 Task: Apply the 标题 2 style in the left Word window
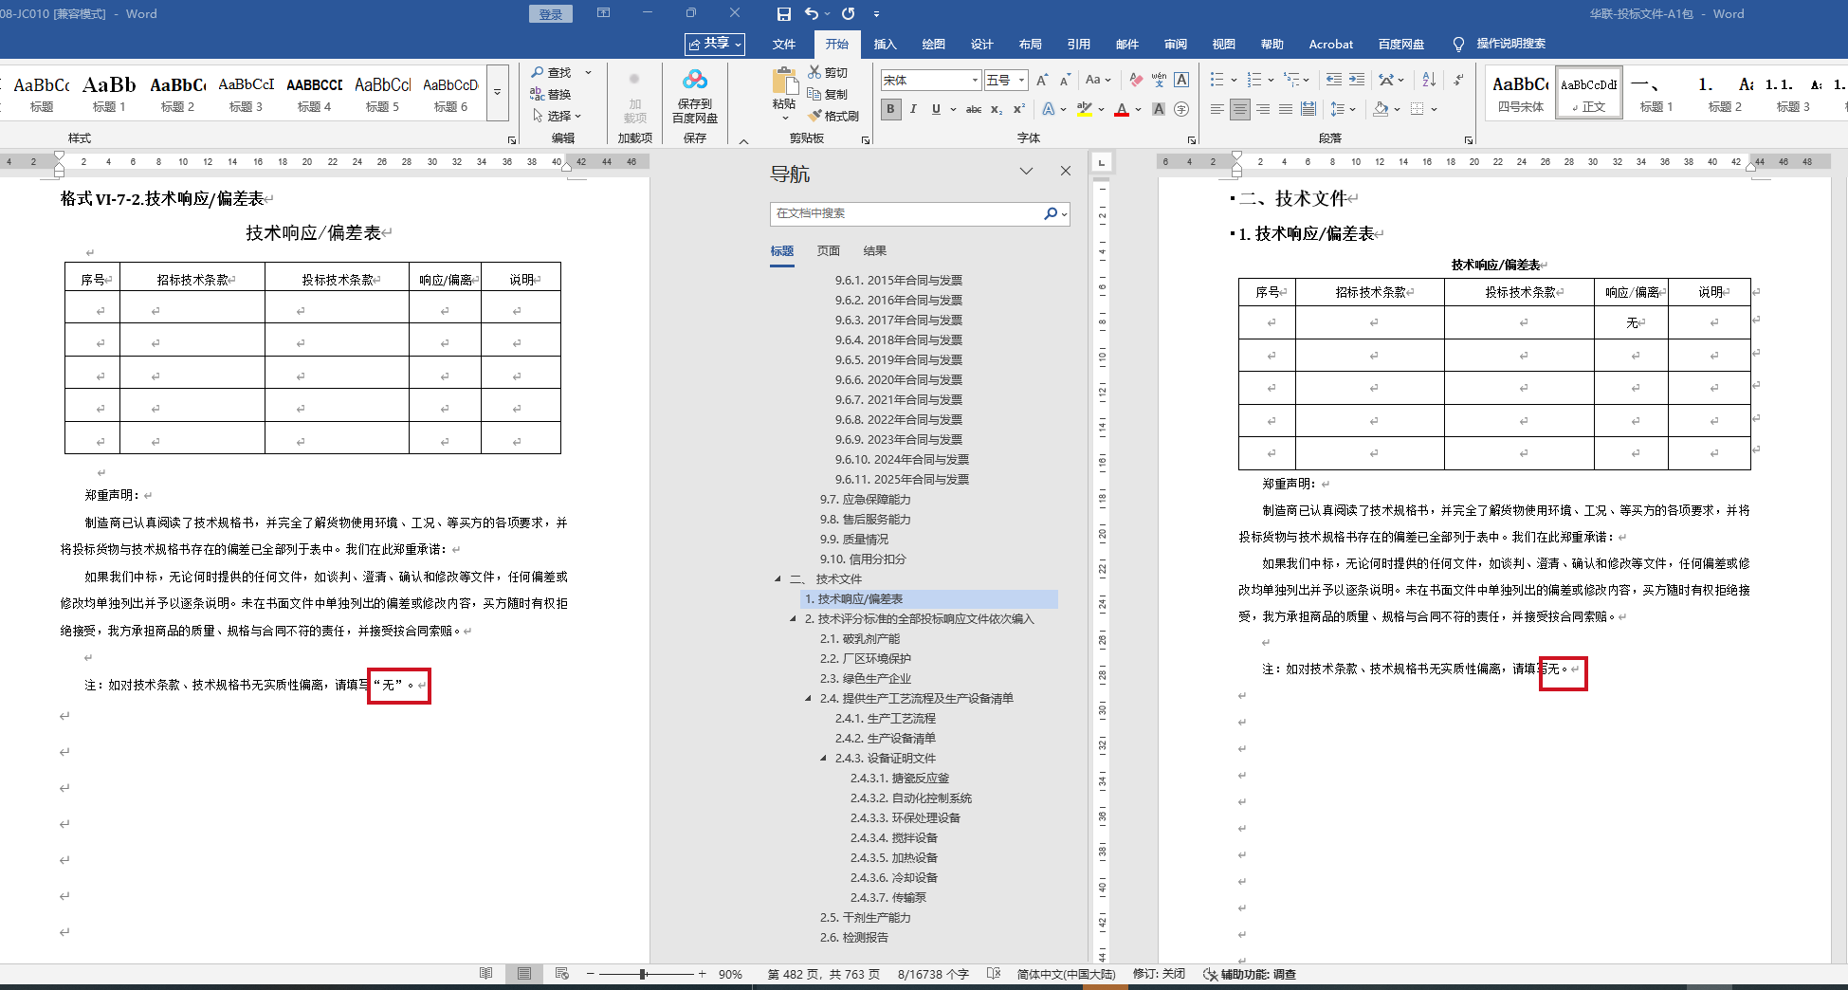click(177, 93)
